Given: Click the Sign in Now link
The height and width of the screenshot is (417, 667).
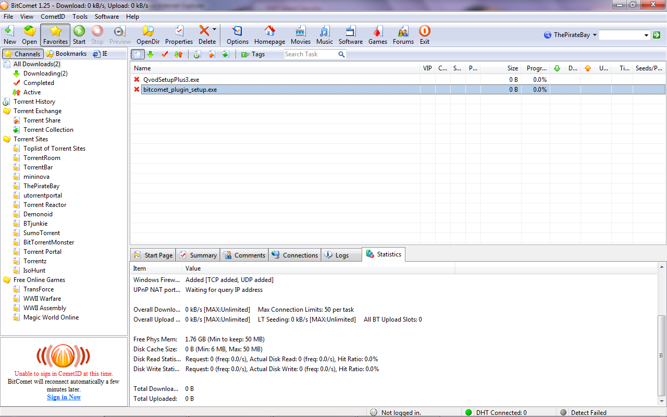Looking at the screenshot, I should (x=64, y=397).
